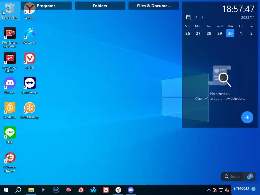This screenshot has height=195, width=260.
Task: Select the Vivaldi desktop shortcut
Action: pos(29,61)
